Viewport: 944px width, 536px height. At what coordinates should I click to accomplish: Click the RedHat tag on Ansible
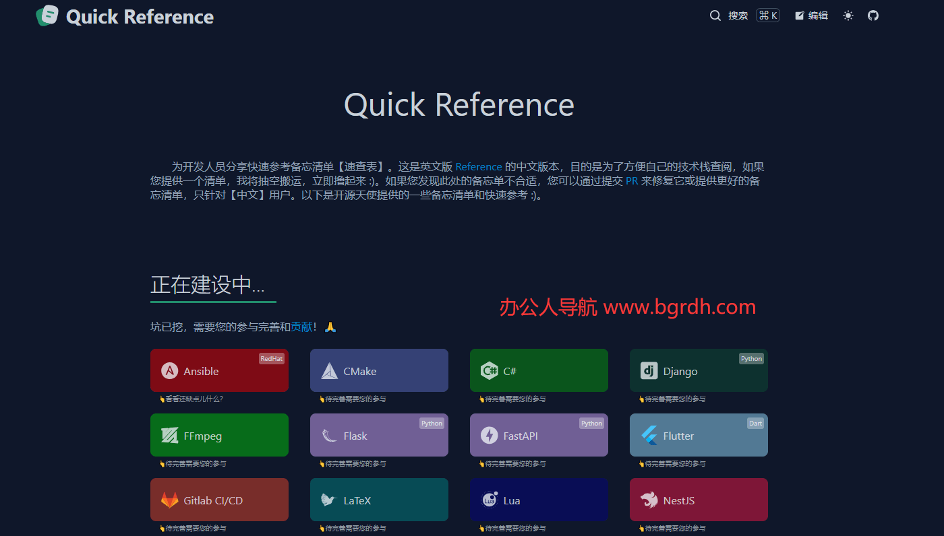pyautogui.click(x=272, y=359)
